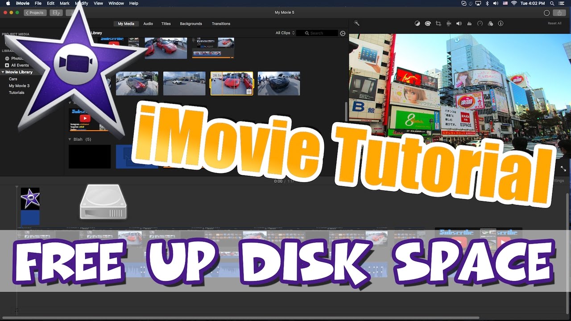Open the Stabilization camera tool
This screenshot has height=321, width=571.
pyautogui.click(x=449, y=24)
